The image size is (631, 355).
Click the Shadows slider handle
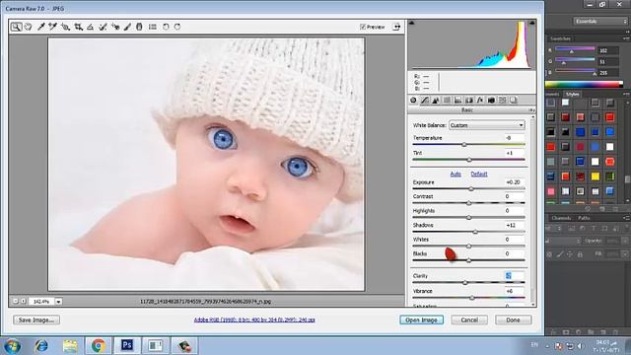tap(475, 232)
